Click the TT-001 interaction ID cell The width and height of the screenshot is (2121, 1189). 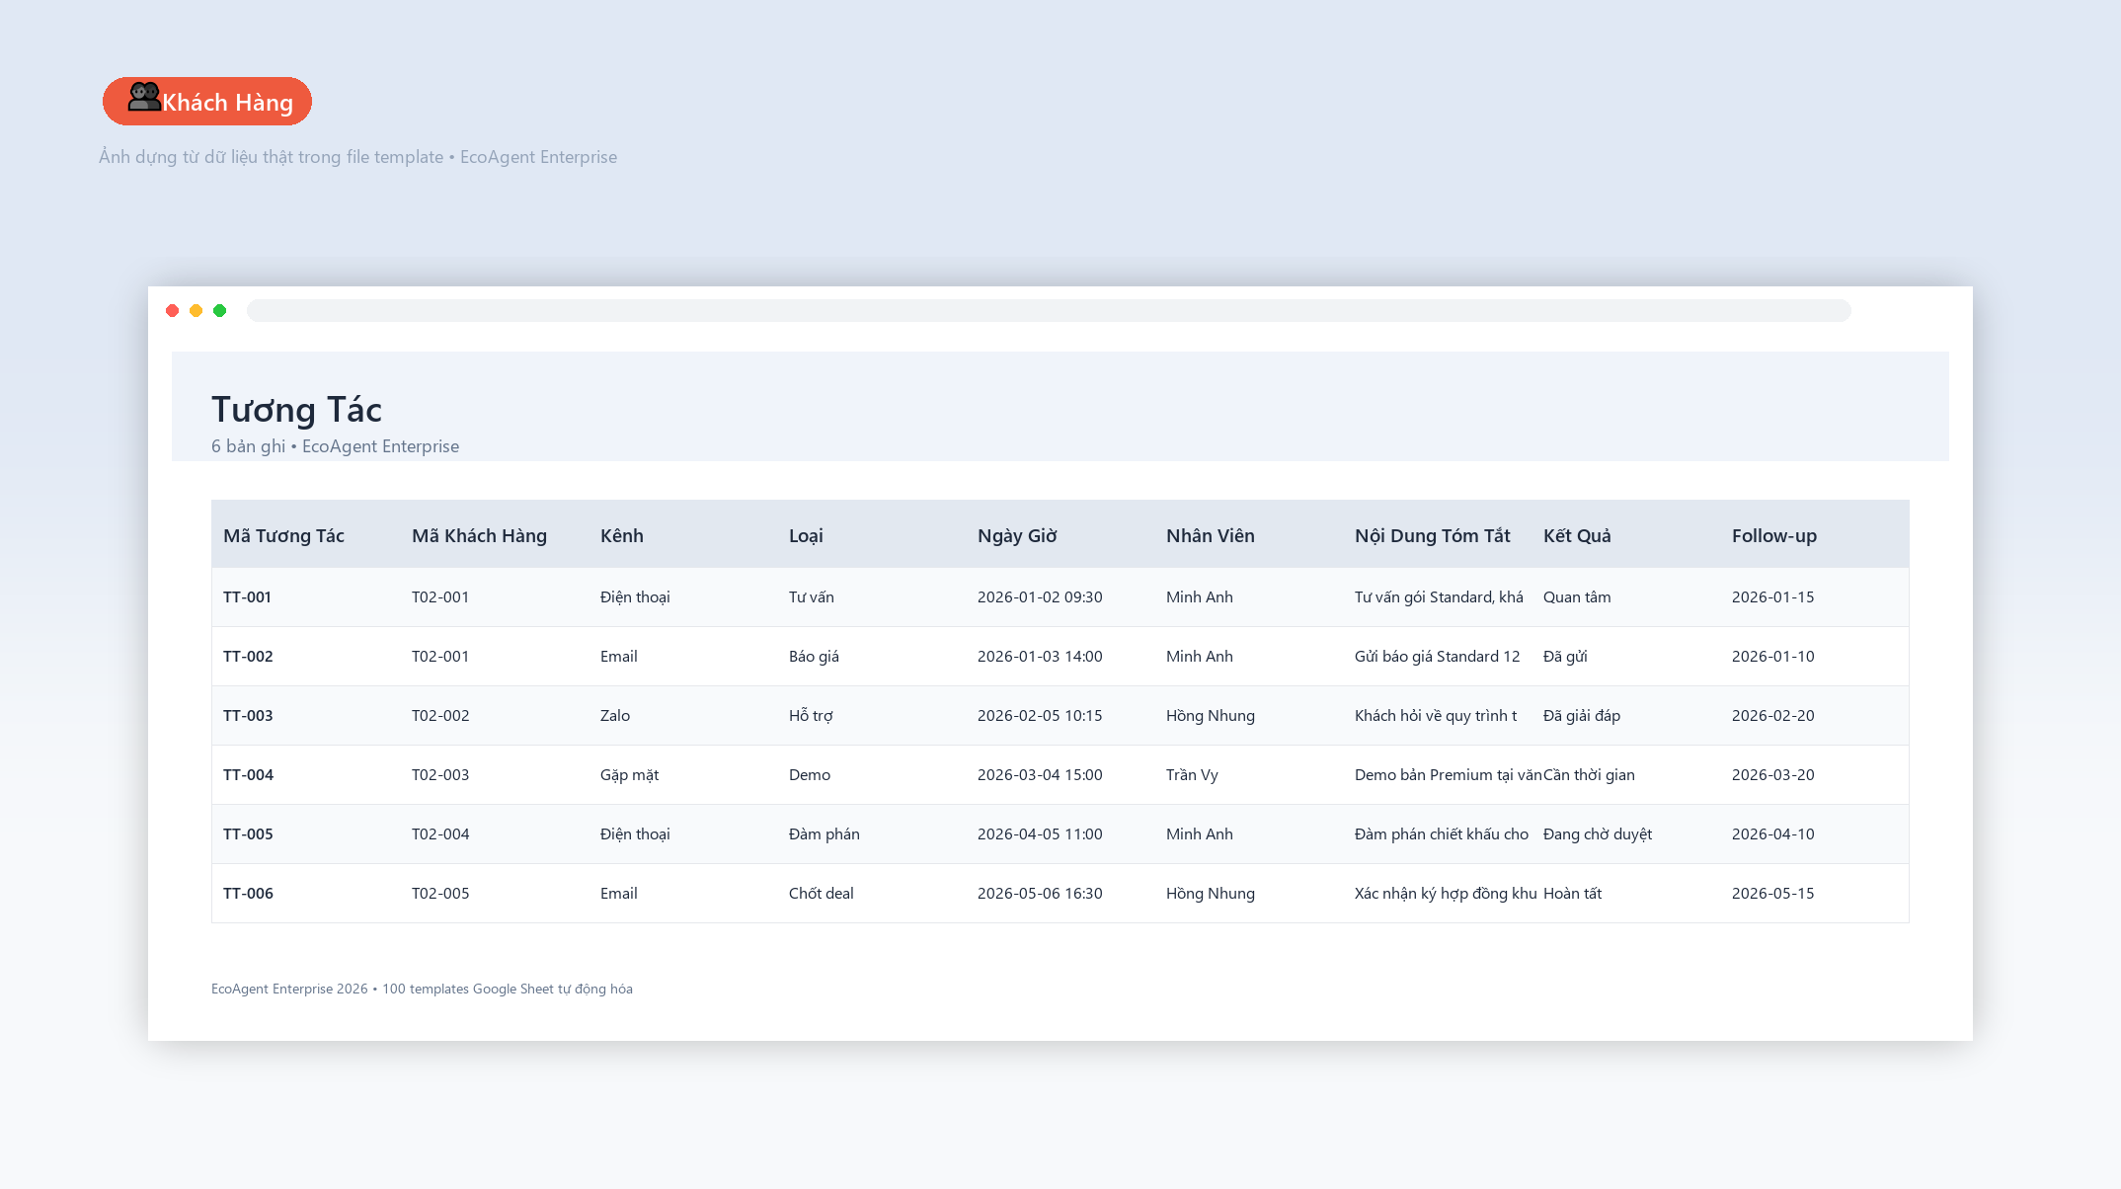pos(247,596)
